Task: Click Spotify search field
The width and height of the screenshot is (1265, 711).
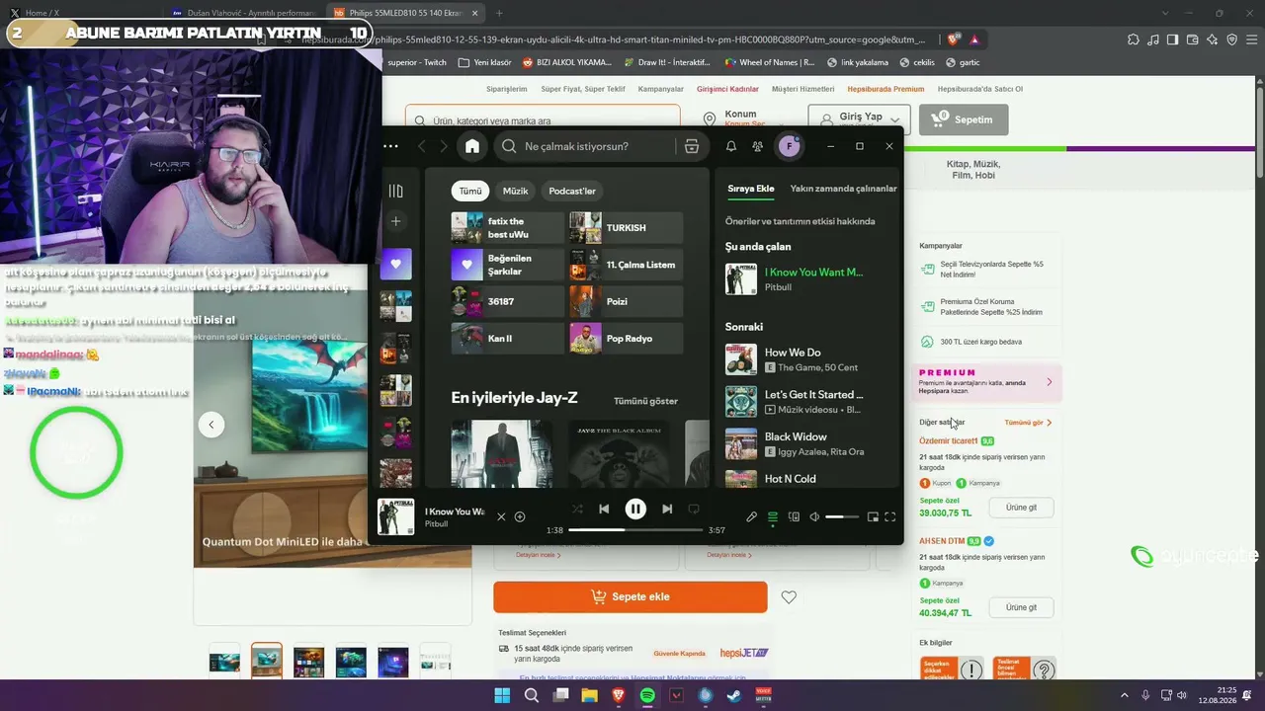Action: [586, 146]
